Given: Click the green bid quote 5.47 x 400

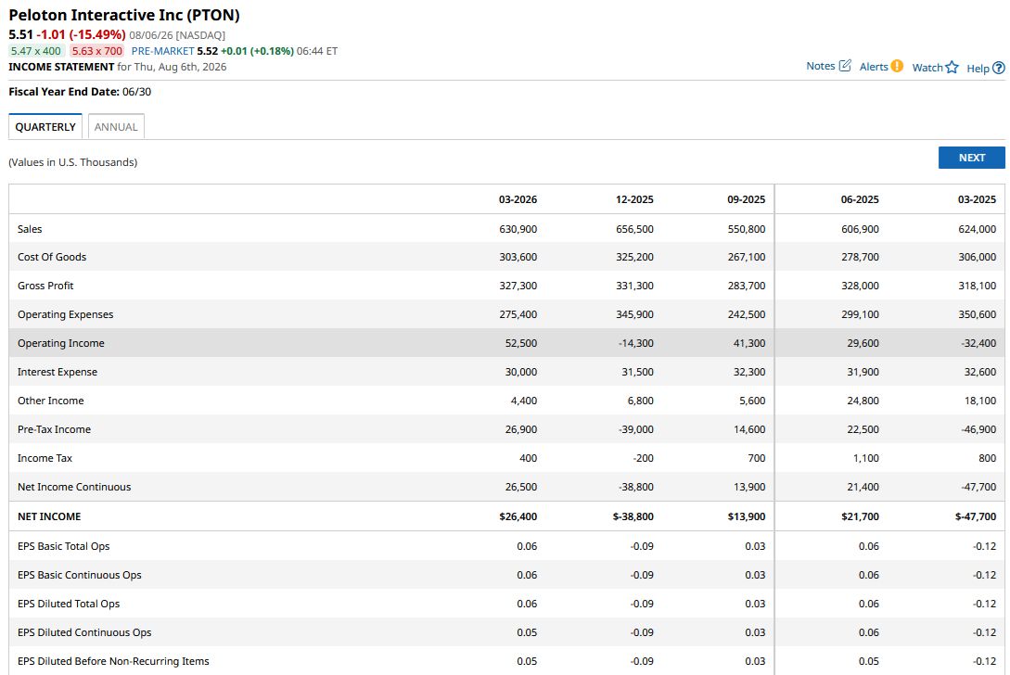Looking at the screenshot, I should click(36, 51).
